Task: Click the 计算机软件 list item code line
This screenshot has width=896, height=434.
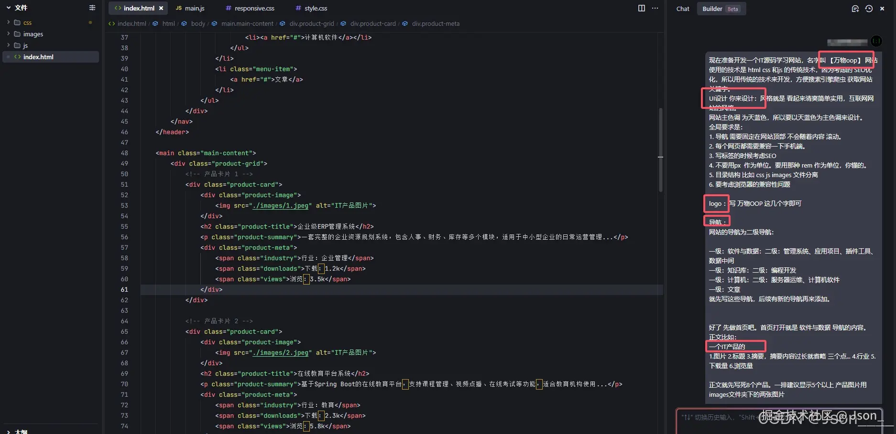Action: click(x=308, y=37)
